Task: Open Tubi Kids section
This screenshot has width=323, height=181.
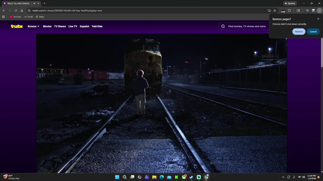Action: (97, 26)
